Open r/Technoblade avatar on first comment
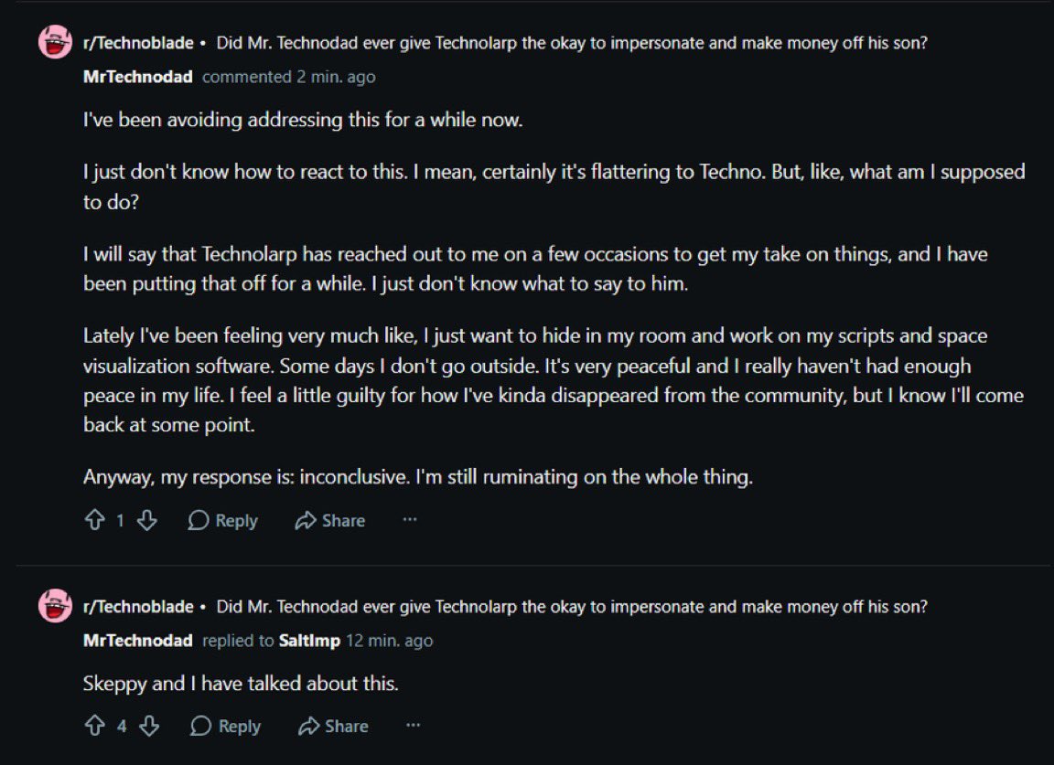Viewport: 1054px width, 765px height. point(55,42)
